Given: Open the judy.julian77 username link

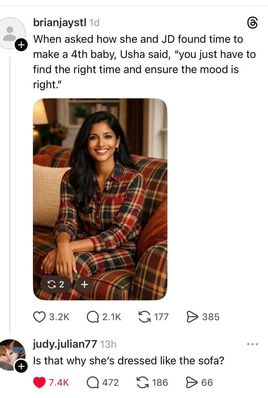Looking at the screenshot, I should 65,344.
